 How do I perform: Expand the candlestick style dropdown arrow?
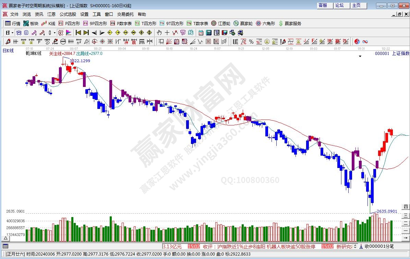(55, 33)
